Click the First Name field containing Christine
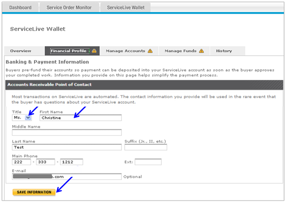This screenshot has height=203, width=288. [81, 118]
